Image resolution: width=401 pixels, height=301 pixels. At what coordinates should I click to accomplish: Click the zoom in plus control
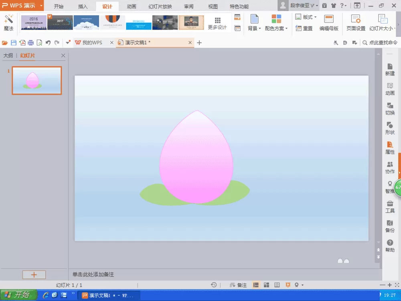(389, 285)
